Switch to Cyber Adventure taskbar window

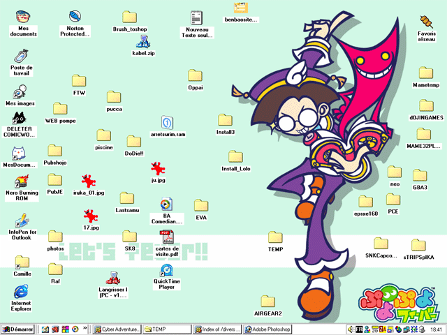[x=117, y=329]
